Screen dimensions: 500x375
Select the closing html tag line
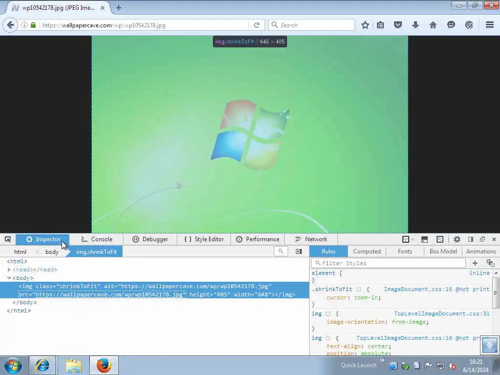coord(19,311)
